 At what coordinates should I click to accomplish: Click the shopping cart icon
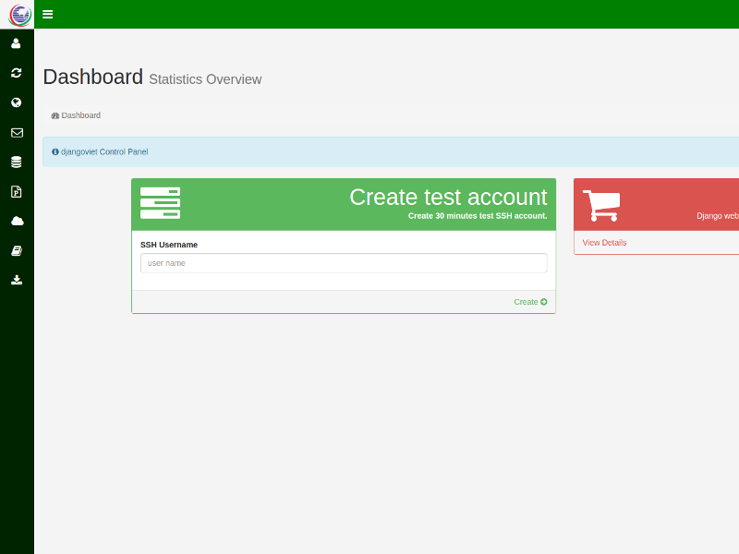pos(601,205)
